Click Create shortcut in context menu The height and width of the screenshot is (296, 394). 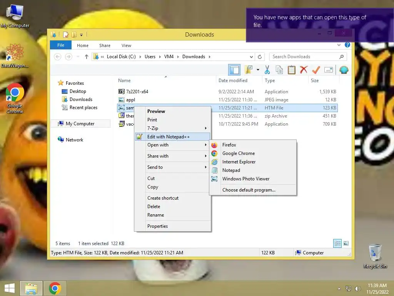click(173, 198)
